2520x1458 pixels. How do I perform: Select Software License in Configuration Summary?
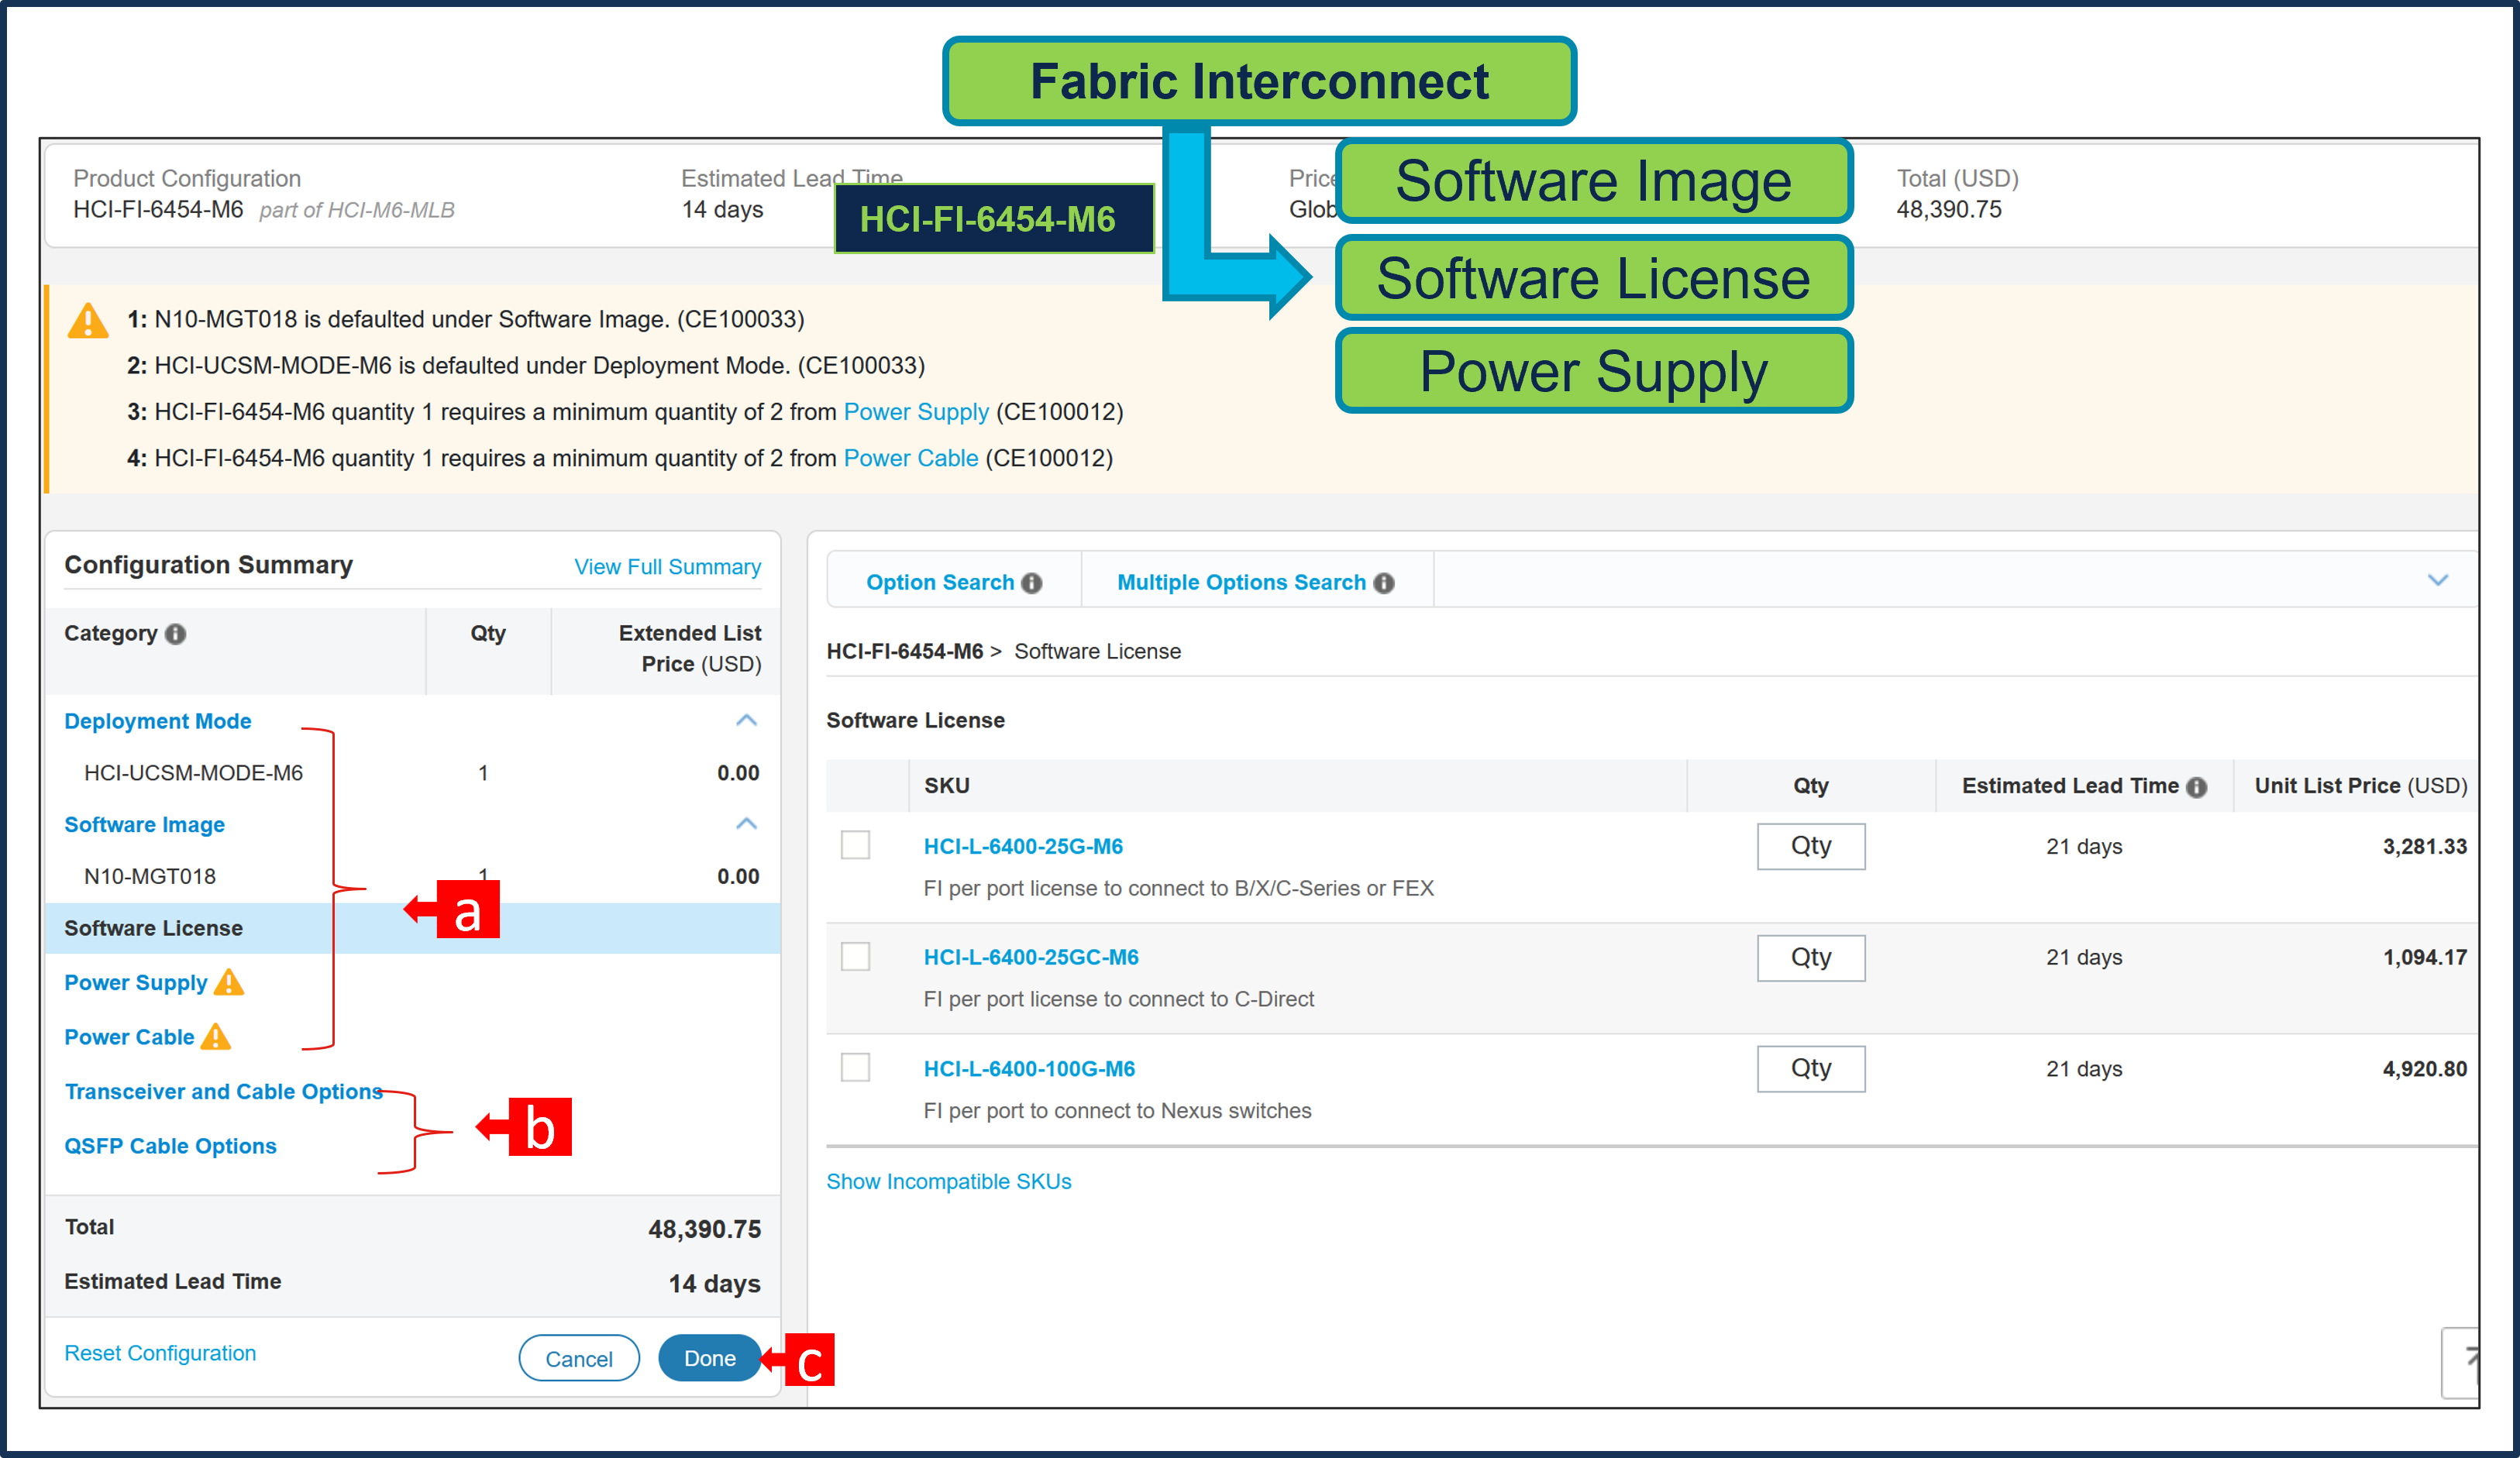pos(412,928)
